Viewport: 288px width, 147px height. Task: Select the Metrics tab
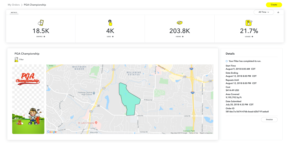point(14,13)
